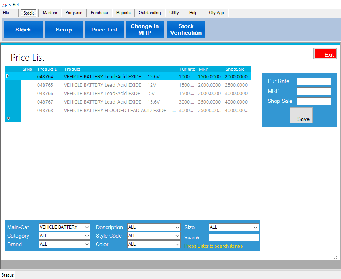Open the Reports menu

click(123, 13)
